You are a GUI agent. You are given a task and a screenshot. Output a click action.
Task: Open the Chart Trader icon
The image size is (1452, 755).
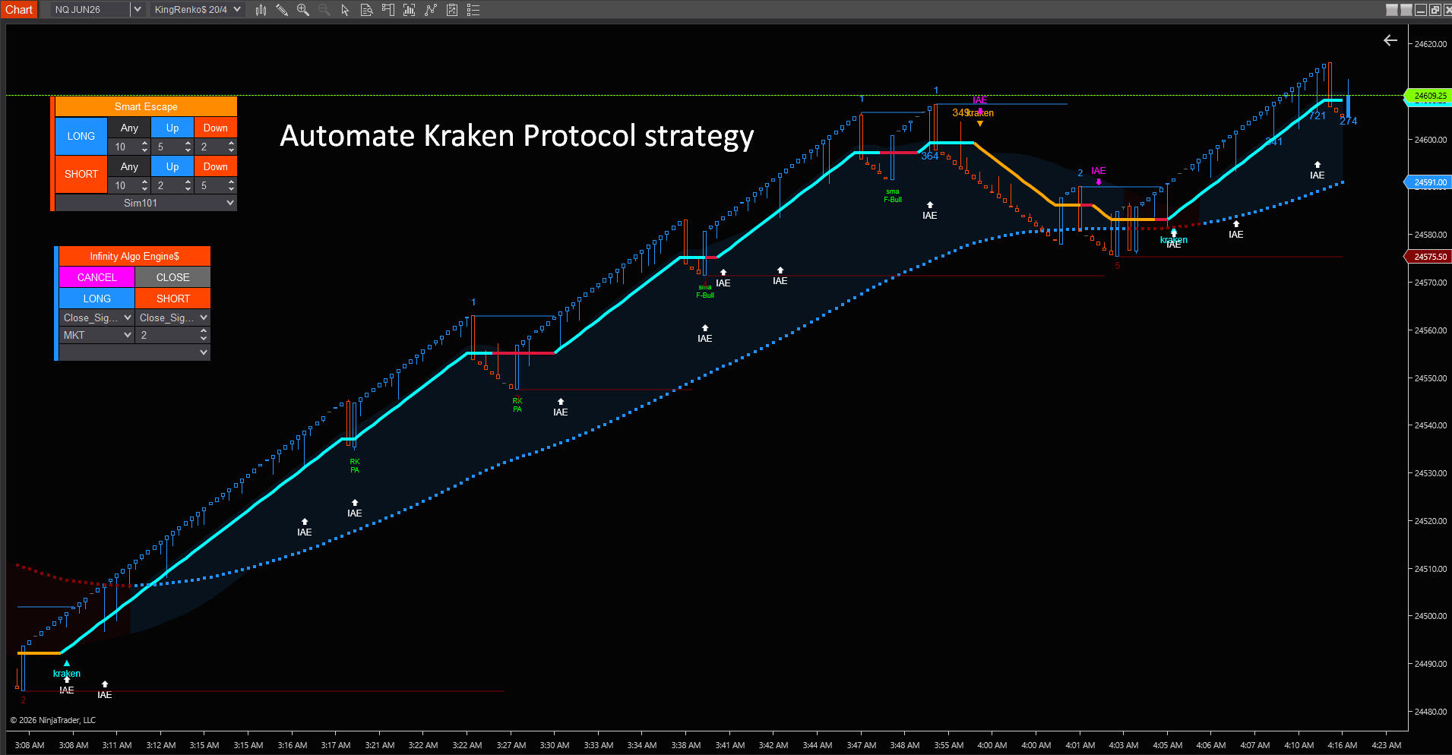tap(388, 10)
